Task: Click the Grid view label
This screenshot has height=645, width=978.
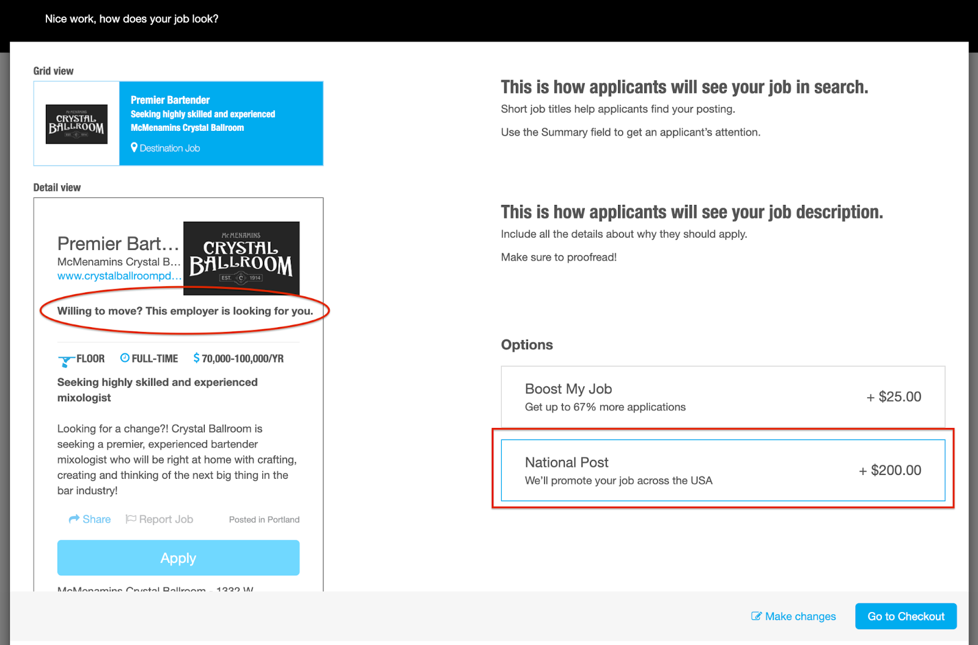Action: [53, 71]
